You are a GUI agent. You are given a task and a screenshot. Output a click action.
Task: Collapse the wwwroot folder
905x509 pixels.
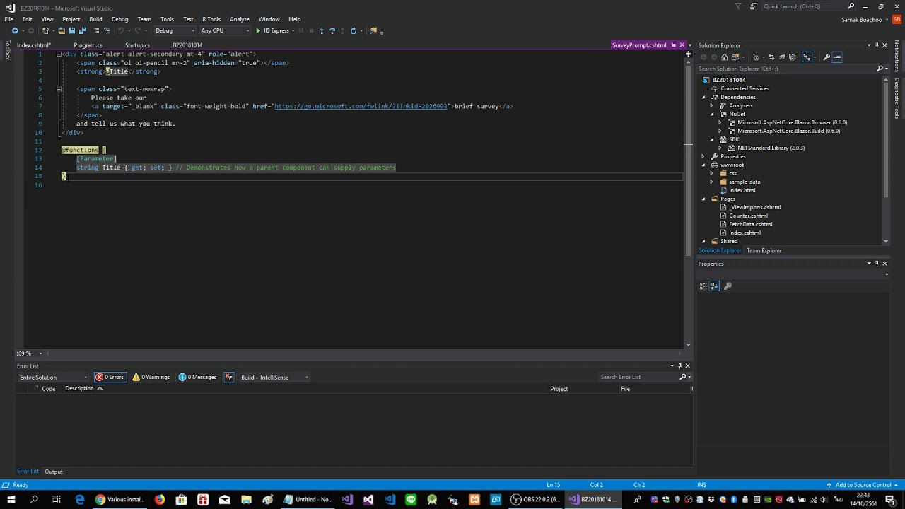(703, 165)
